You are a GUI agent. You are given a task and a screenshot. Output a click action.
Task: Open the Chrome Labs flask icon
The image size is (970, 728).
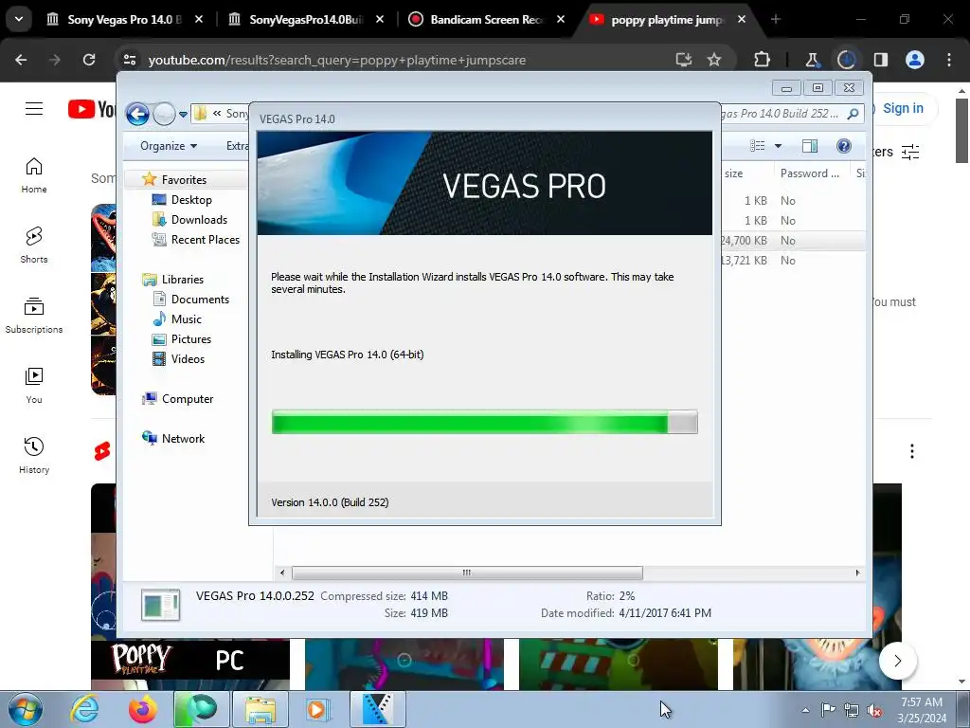[812, 60]
